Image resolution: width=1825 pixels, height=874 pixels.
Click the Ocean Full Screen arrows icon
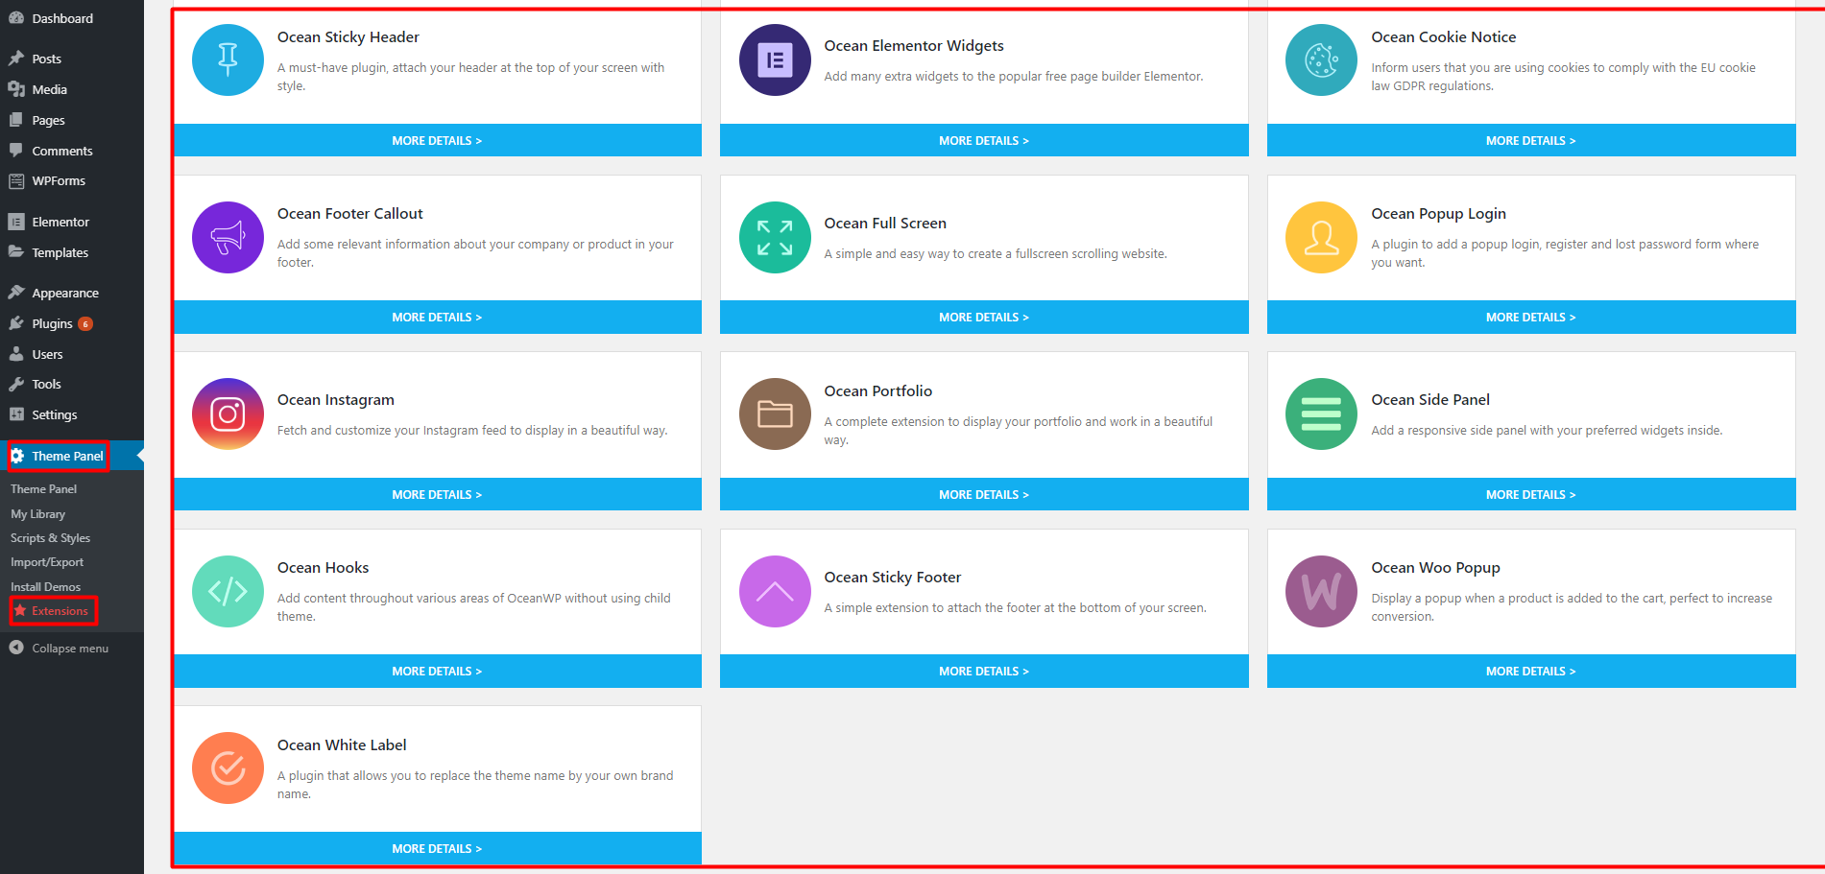click(x=775, y=237)
